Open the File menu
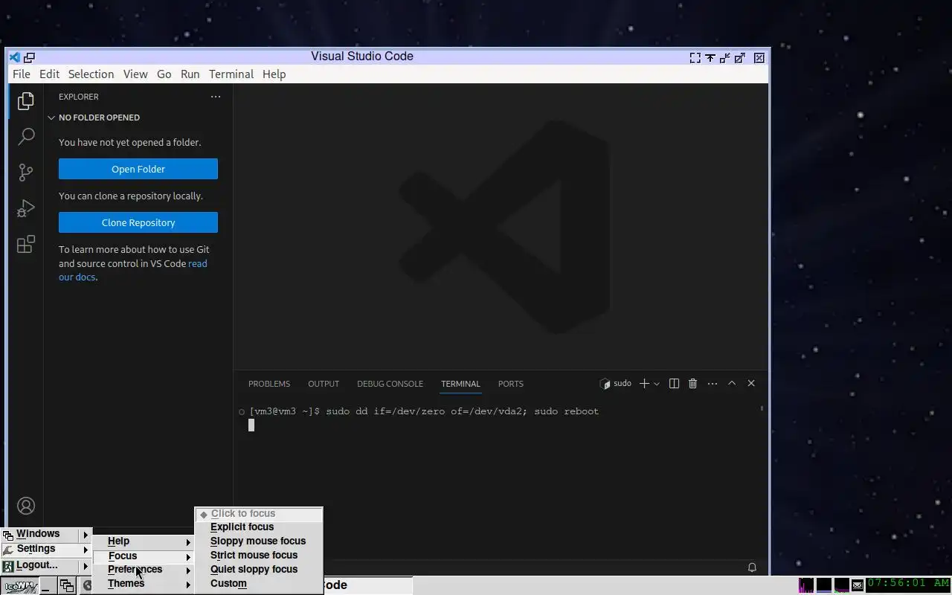Viewport: 952px width, 595px height. click(22, 74)
